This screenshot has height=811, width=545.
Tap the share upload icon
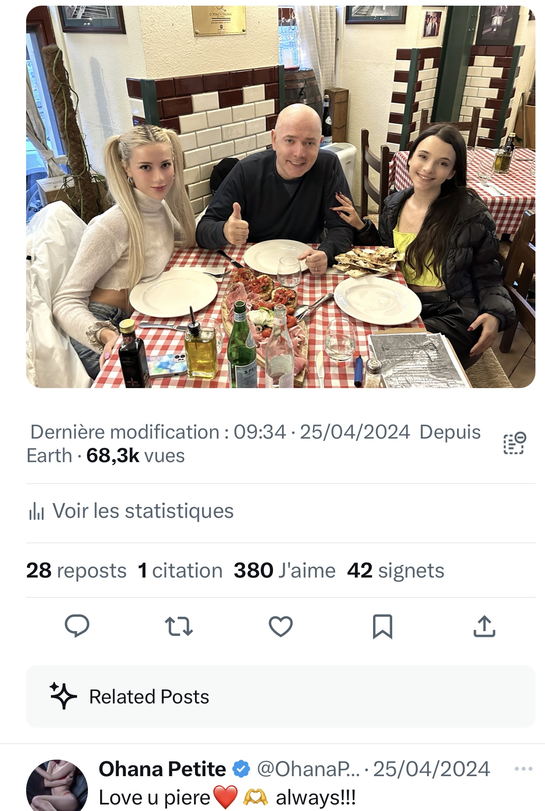(x=484, y=626)
